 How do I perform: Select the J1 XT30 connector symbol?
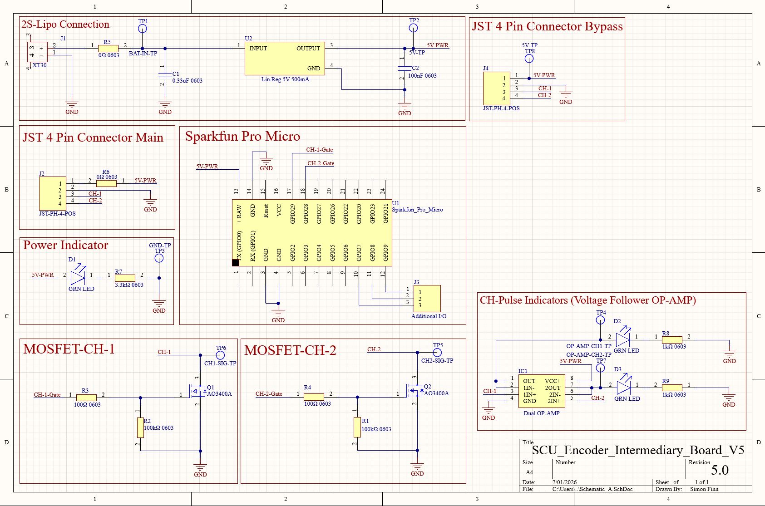[x=37, y=52]
